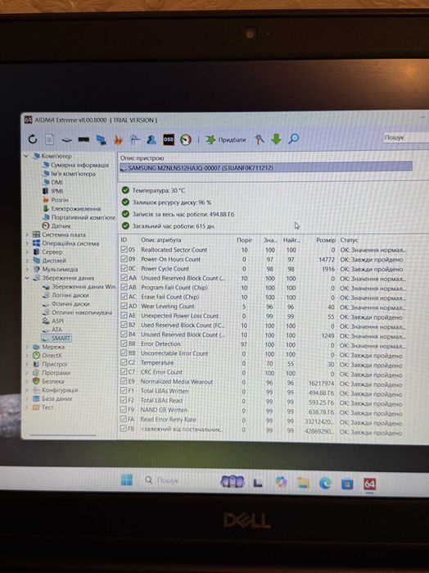
Task: Open File Explorer from the taskbar
Action: (x=303, y=483)
